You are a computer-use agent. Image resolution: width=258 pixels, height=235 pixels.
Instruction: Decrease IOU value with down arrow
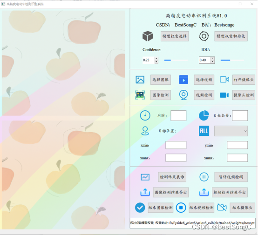(x=212, y=62)
